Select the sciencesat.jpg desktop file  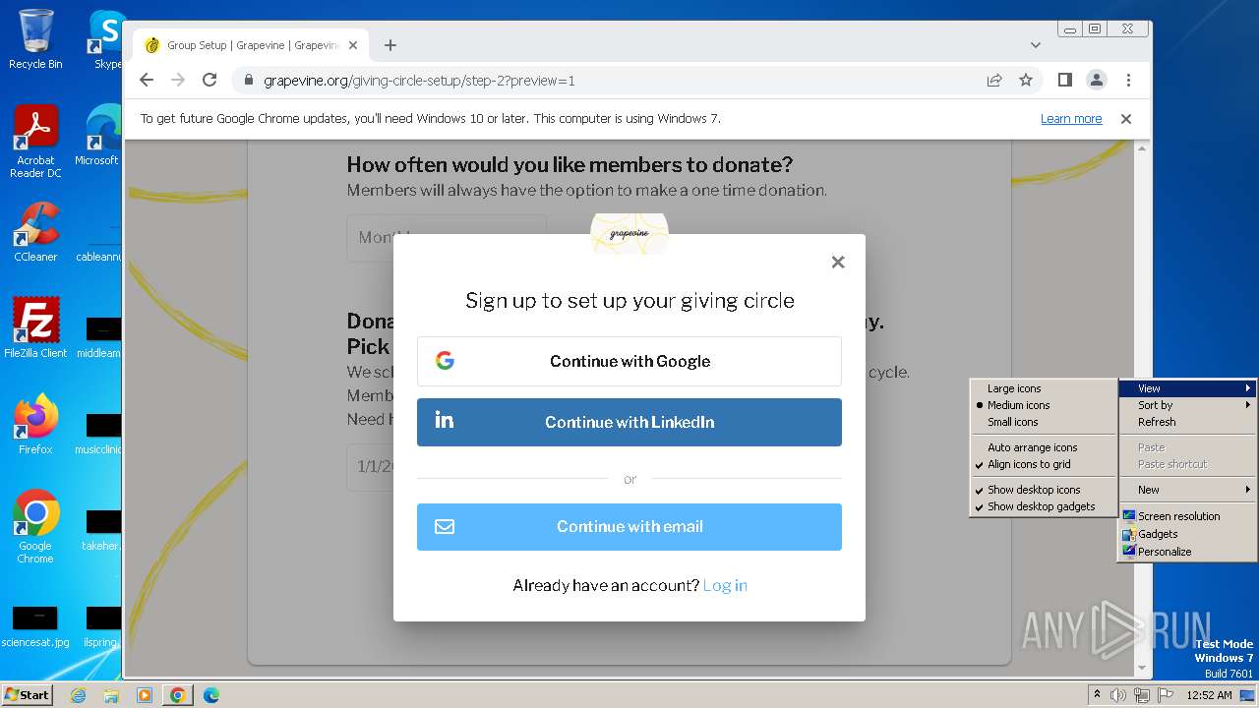35,626
